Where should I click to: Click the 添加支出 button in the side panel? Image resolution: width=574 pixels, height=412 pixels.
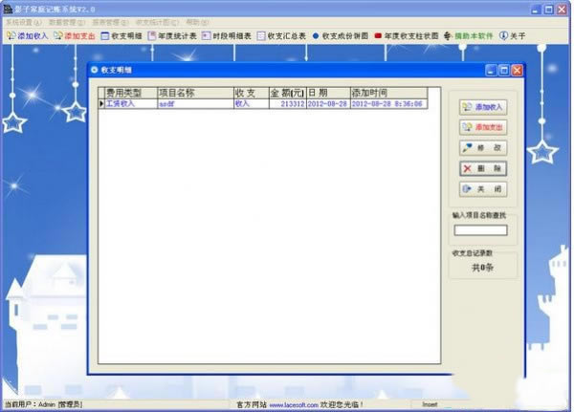tap(483, 127)
